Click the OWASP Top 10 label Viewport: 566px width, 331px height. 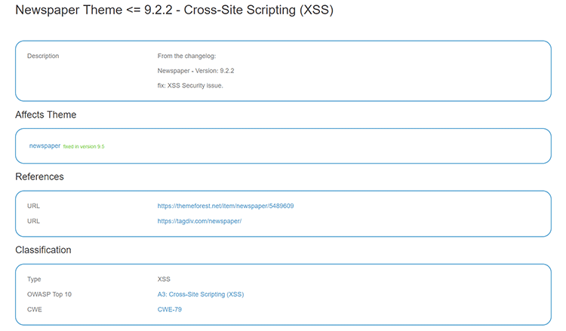pos(50,294)
